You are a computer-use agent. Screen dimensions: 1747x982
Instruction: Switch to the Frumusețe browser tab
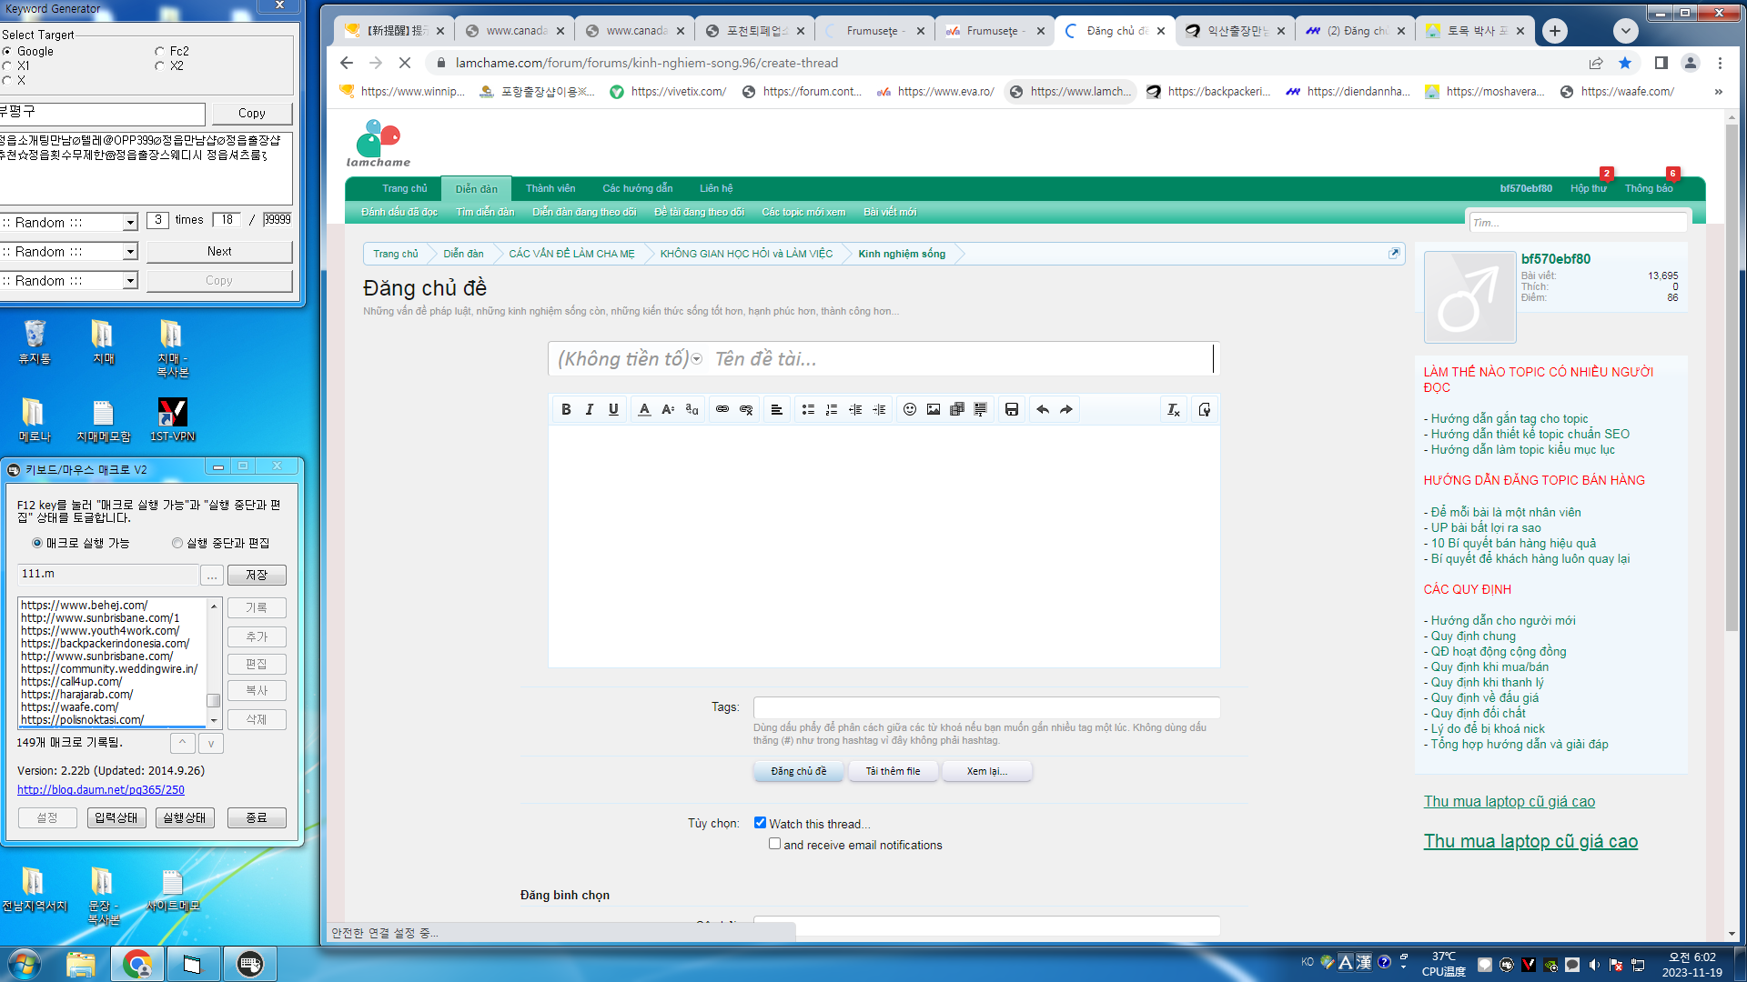tap(873, 31)
